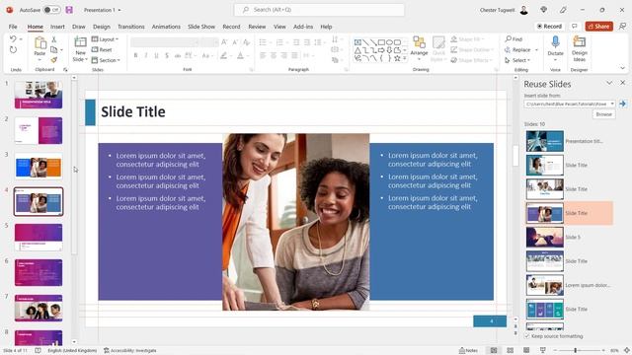
Task: Click Browse in Reuse Slides pane
Action: [603, 114]
